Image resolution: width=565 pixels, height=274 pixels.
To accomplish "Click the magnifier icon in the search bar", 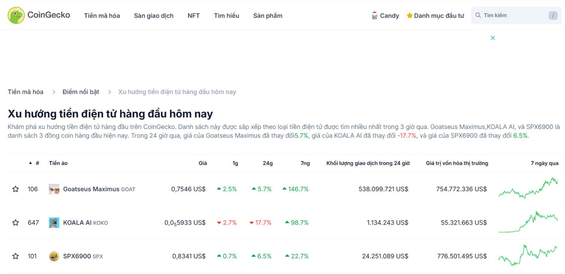I will (478, 15).
